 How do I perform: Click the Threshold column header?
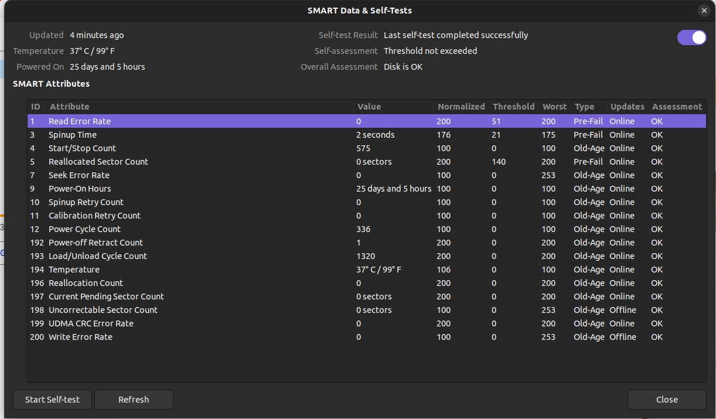pos(513,107)
